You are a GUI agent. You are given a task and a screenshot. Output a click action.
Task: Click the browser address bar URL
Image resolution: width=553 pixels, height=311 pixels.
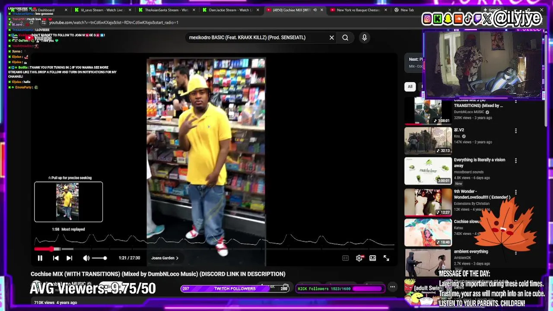point(114,22)
